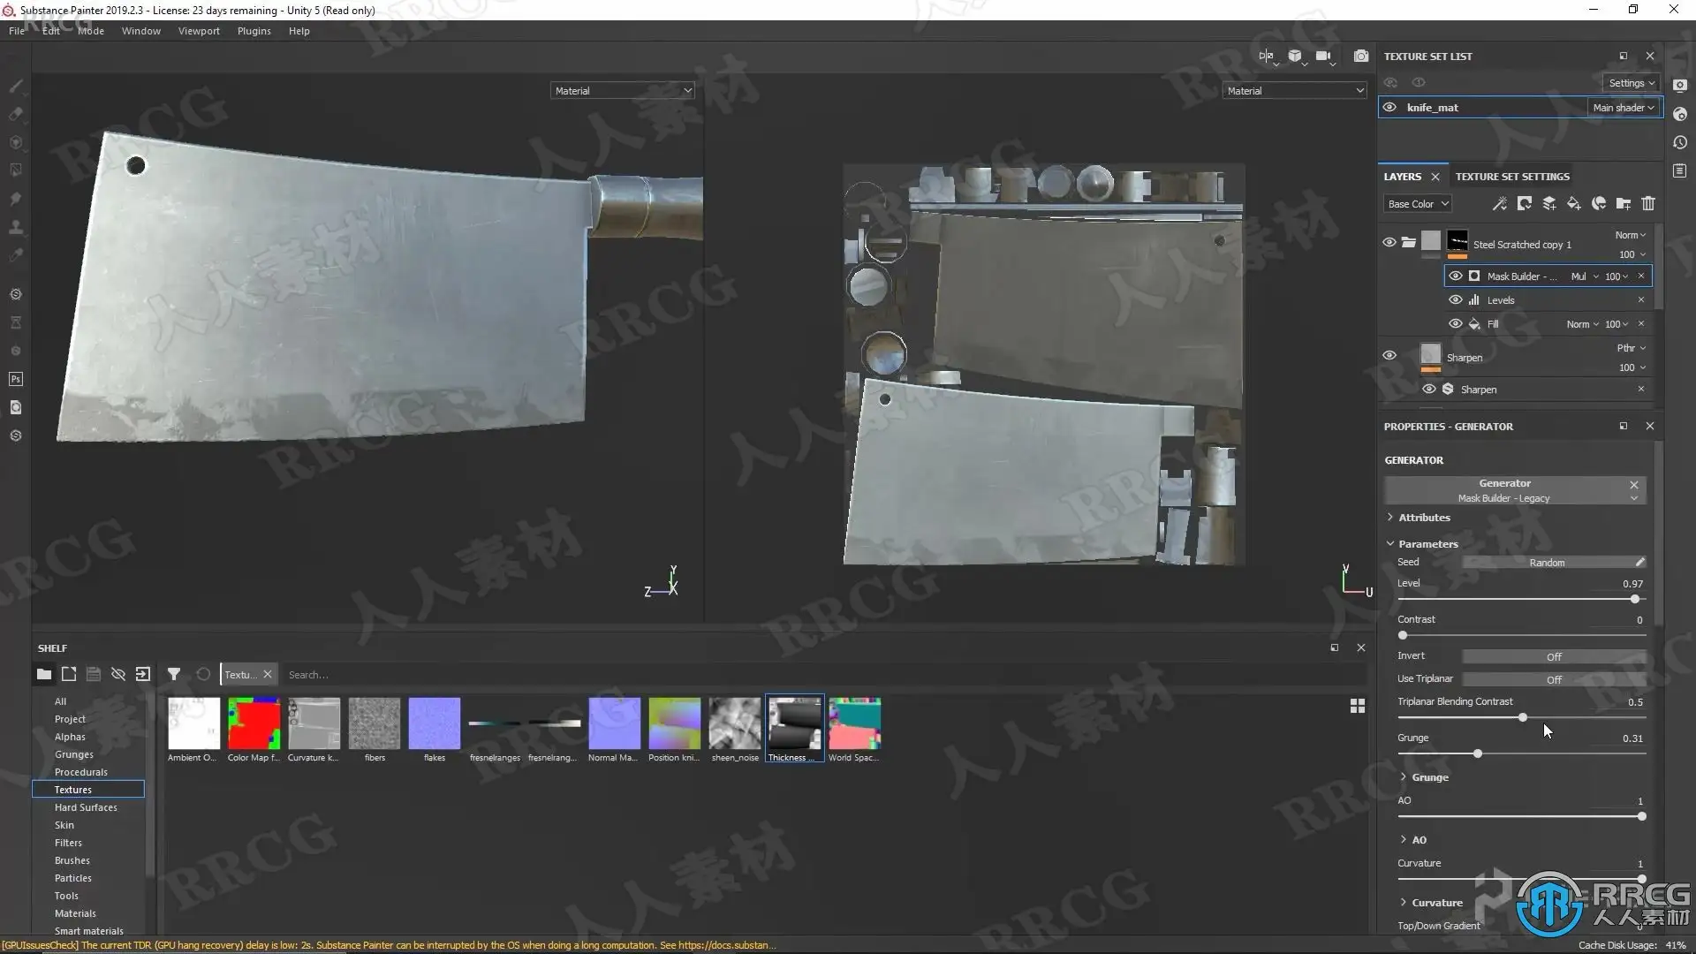This screenshot has width=1696, height=954.
Task: Hide the Steel Scratched copy 1 layer
Action: [1389, 242]
